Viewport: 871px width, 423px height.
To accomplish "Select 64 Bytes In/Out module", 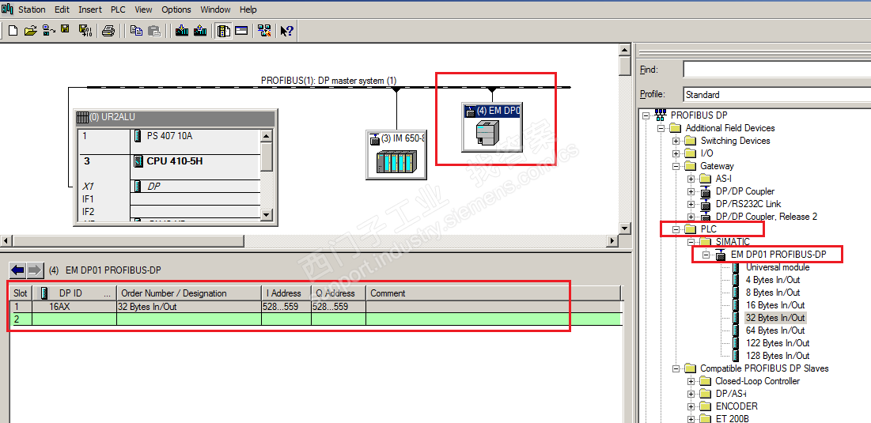I will point(775,330).
